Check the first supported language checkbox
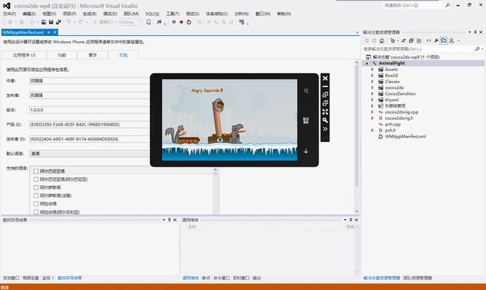The height and width of the screenshot is (290, 486). [37, 171]
